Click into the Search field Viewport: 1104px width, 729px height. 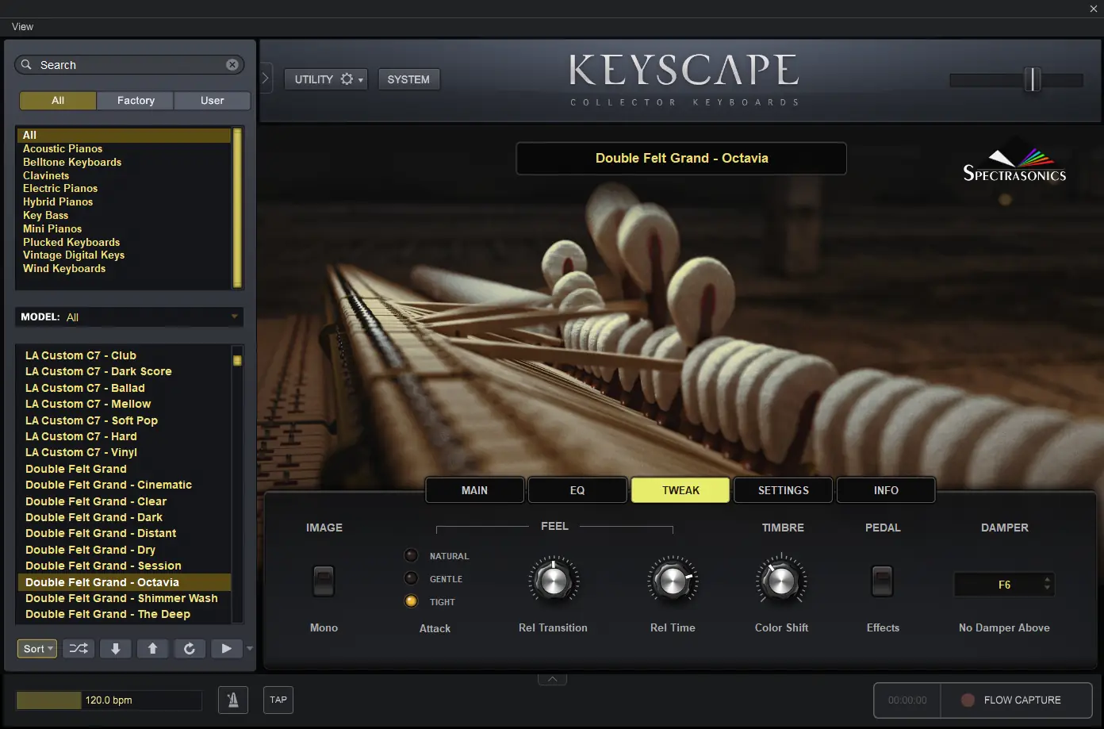129,65
